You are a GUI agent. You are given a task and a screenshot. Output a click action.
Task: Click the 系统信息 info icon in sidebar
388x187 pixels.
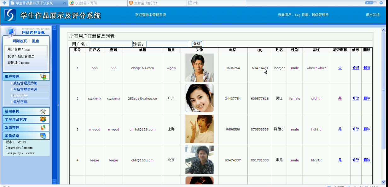click(x=43, y=136)
